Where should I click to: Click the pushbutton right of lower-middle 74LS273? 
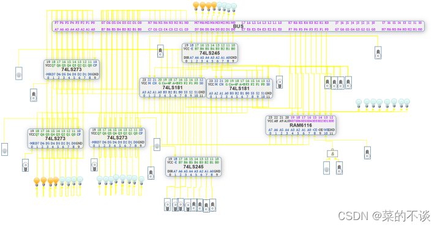(x=157, y=144)
